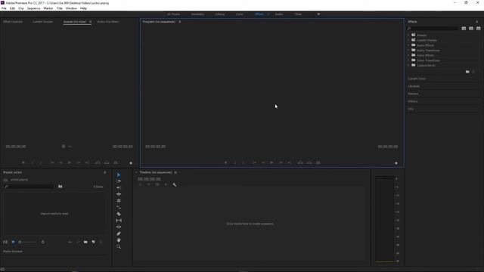This screenshot has width=484, height=272.
Task: Click New Bin icon in Project panel
Action: [85, 242]
